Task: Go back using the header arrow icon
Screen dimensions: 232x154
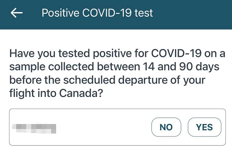Action: click(x=17, y=13)
